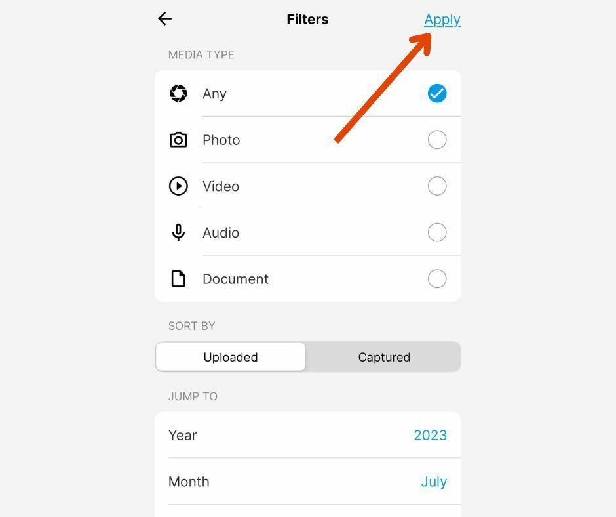Click the aperture icon beside Any
The height and width of the screenshot is (517, 616).
tap(178, 93)
